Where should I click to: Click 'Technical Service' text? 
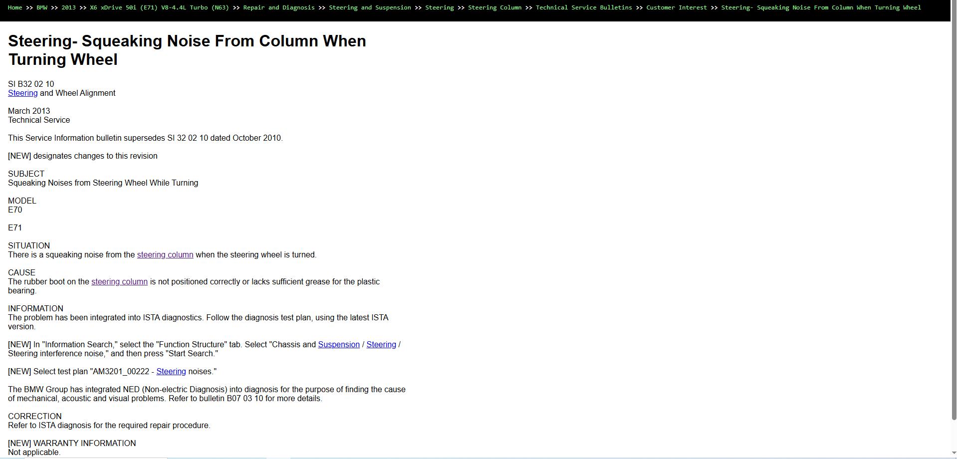tap(39, 120)
